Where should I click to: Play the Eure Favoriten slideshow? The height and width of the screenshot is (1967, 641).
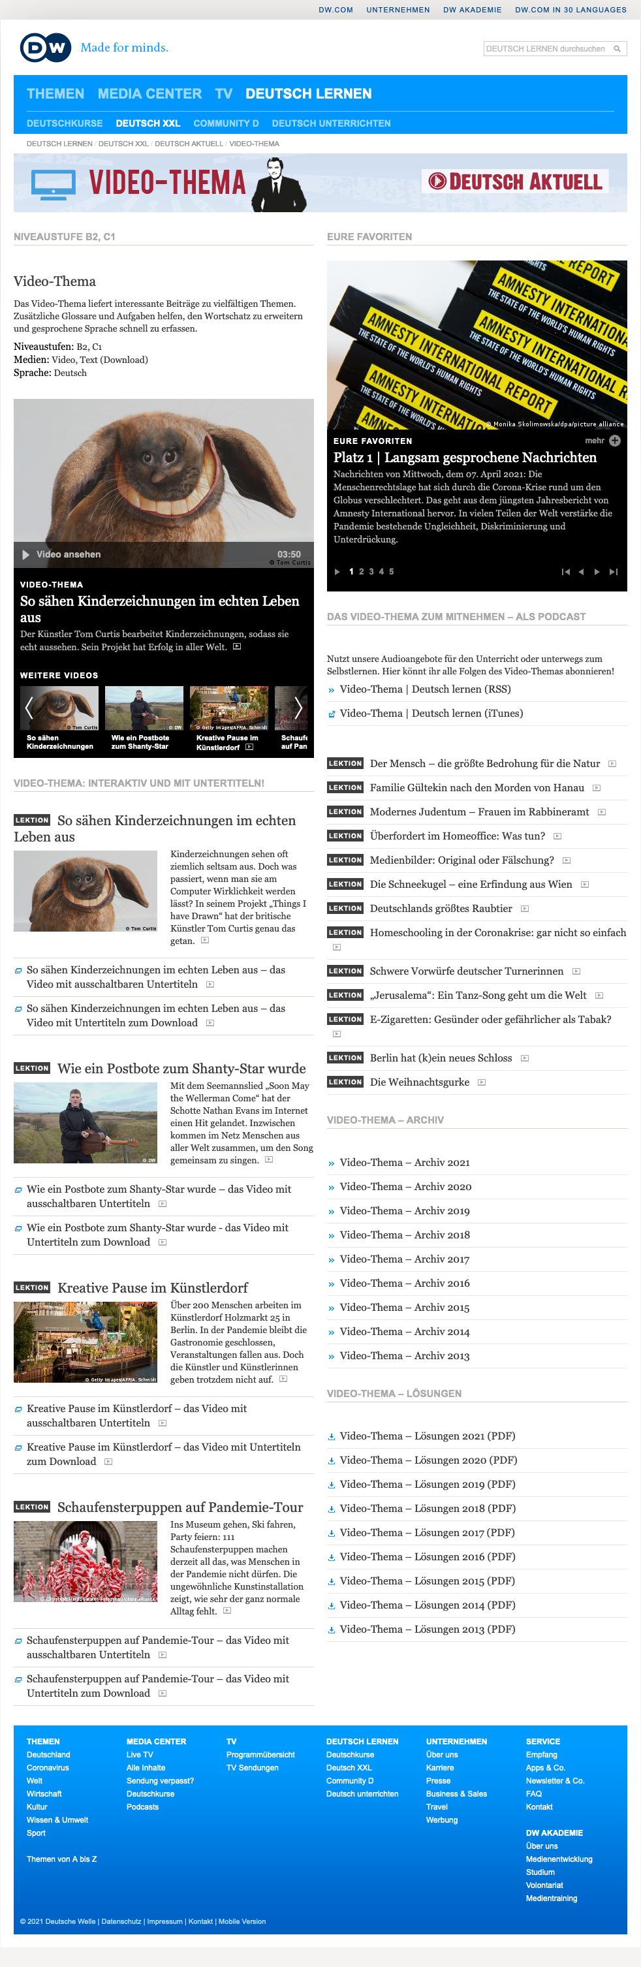(337, 571)
